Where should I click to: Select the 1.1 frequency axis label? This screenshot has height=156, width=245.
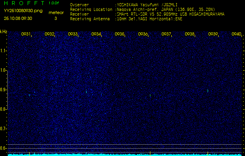point(4,51)
